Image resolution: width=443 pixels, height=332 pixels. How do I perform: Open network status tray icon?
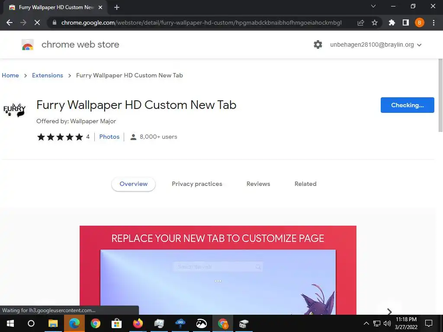[377, 323]
